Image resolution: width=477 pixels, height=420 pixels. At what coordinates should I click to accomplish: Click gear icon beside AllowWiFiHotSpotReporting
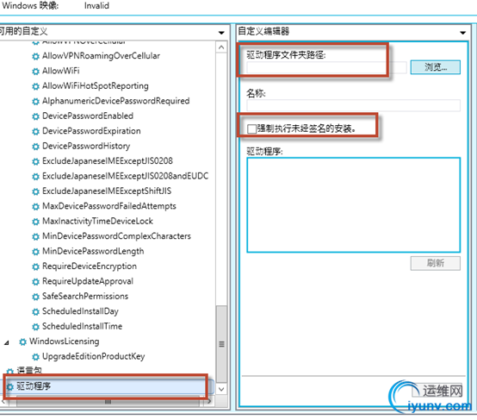35,86
